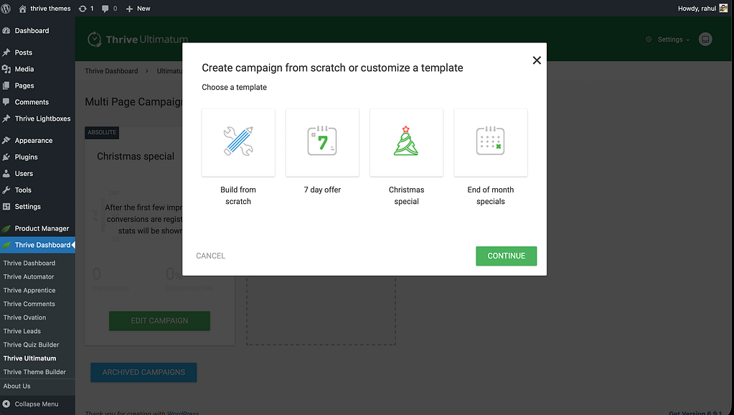The height and width of the screenshot is (415, 734).
Task: Go to Plugins in the sidebar
Action: point(26,157)
